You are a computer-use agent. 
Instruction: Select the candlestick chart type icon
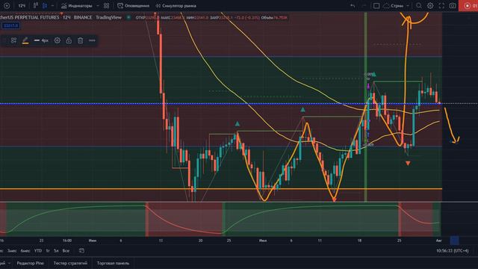pyautogui.click(x=45, y=5)
